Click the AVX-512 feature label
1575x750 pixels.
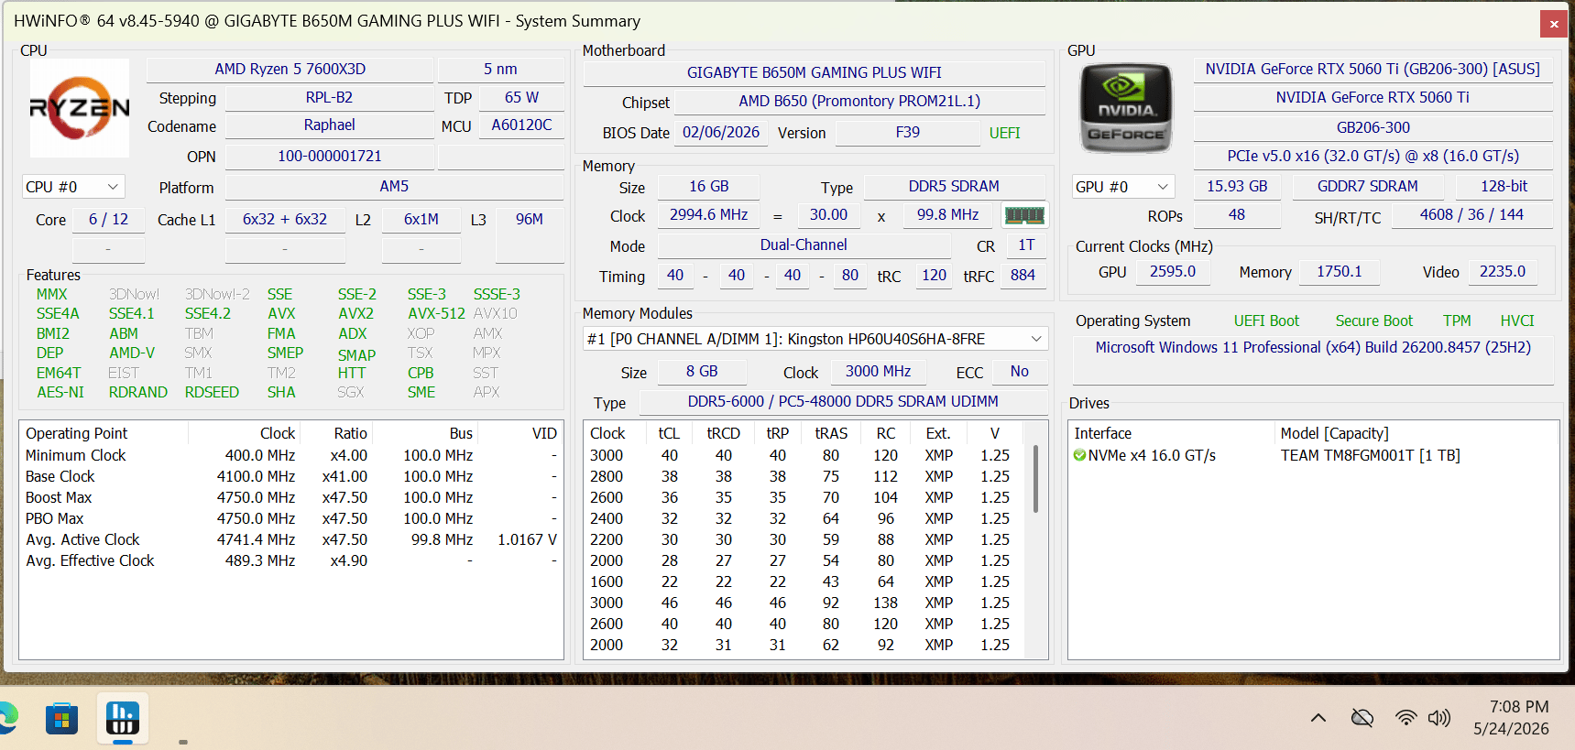(x=436, y=313)
